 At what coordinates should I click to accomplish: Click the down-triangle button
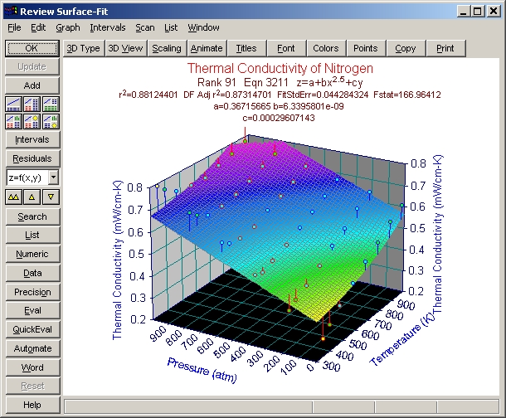click(x=51, y=197)
